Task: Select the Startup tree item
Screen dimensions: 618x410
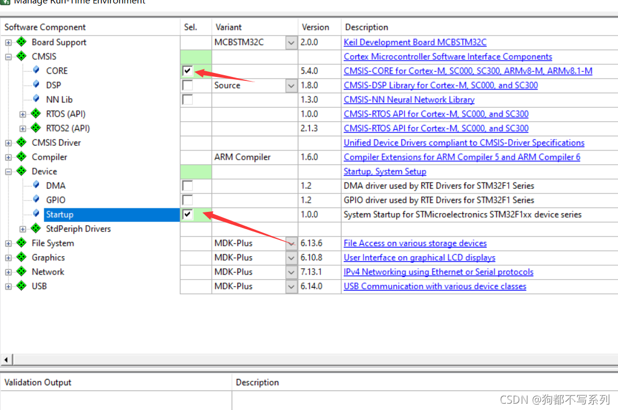Action: point(60,214)
